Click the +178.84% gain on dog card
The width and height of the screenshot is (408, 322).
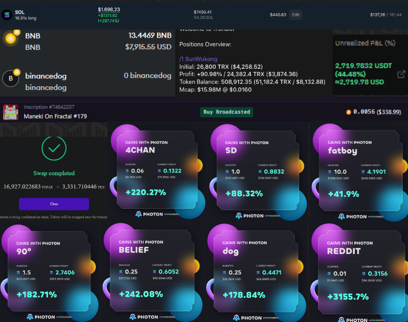[x=244, y=295]
